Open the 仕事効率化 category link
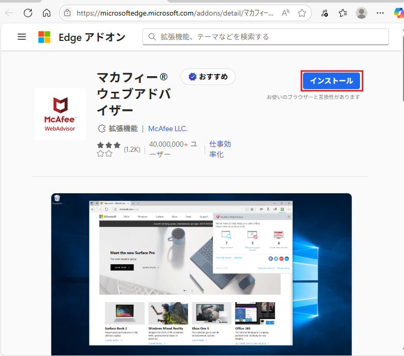 pyautogui.click(x=220, y=149)
